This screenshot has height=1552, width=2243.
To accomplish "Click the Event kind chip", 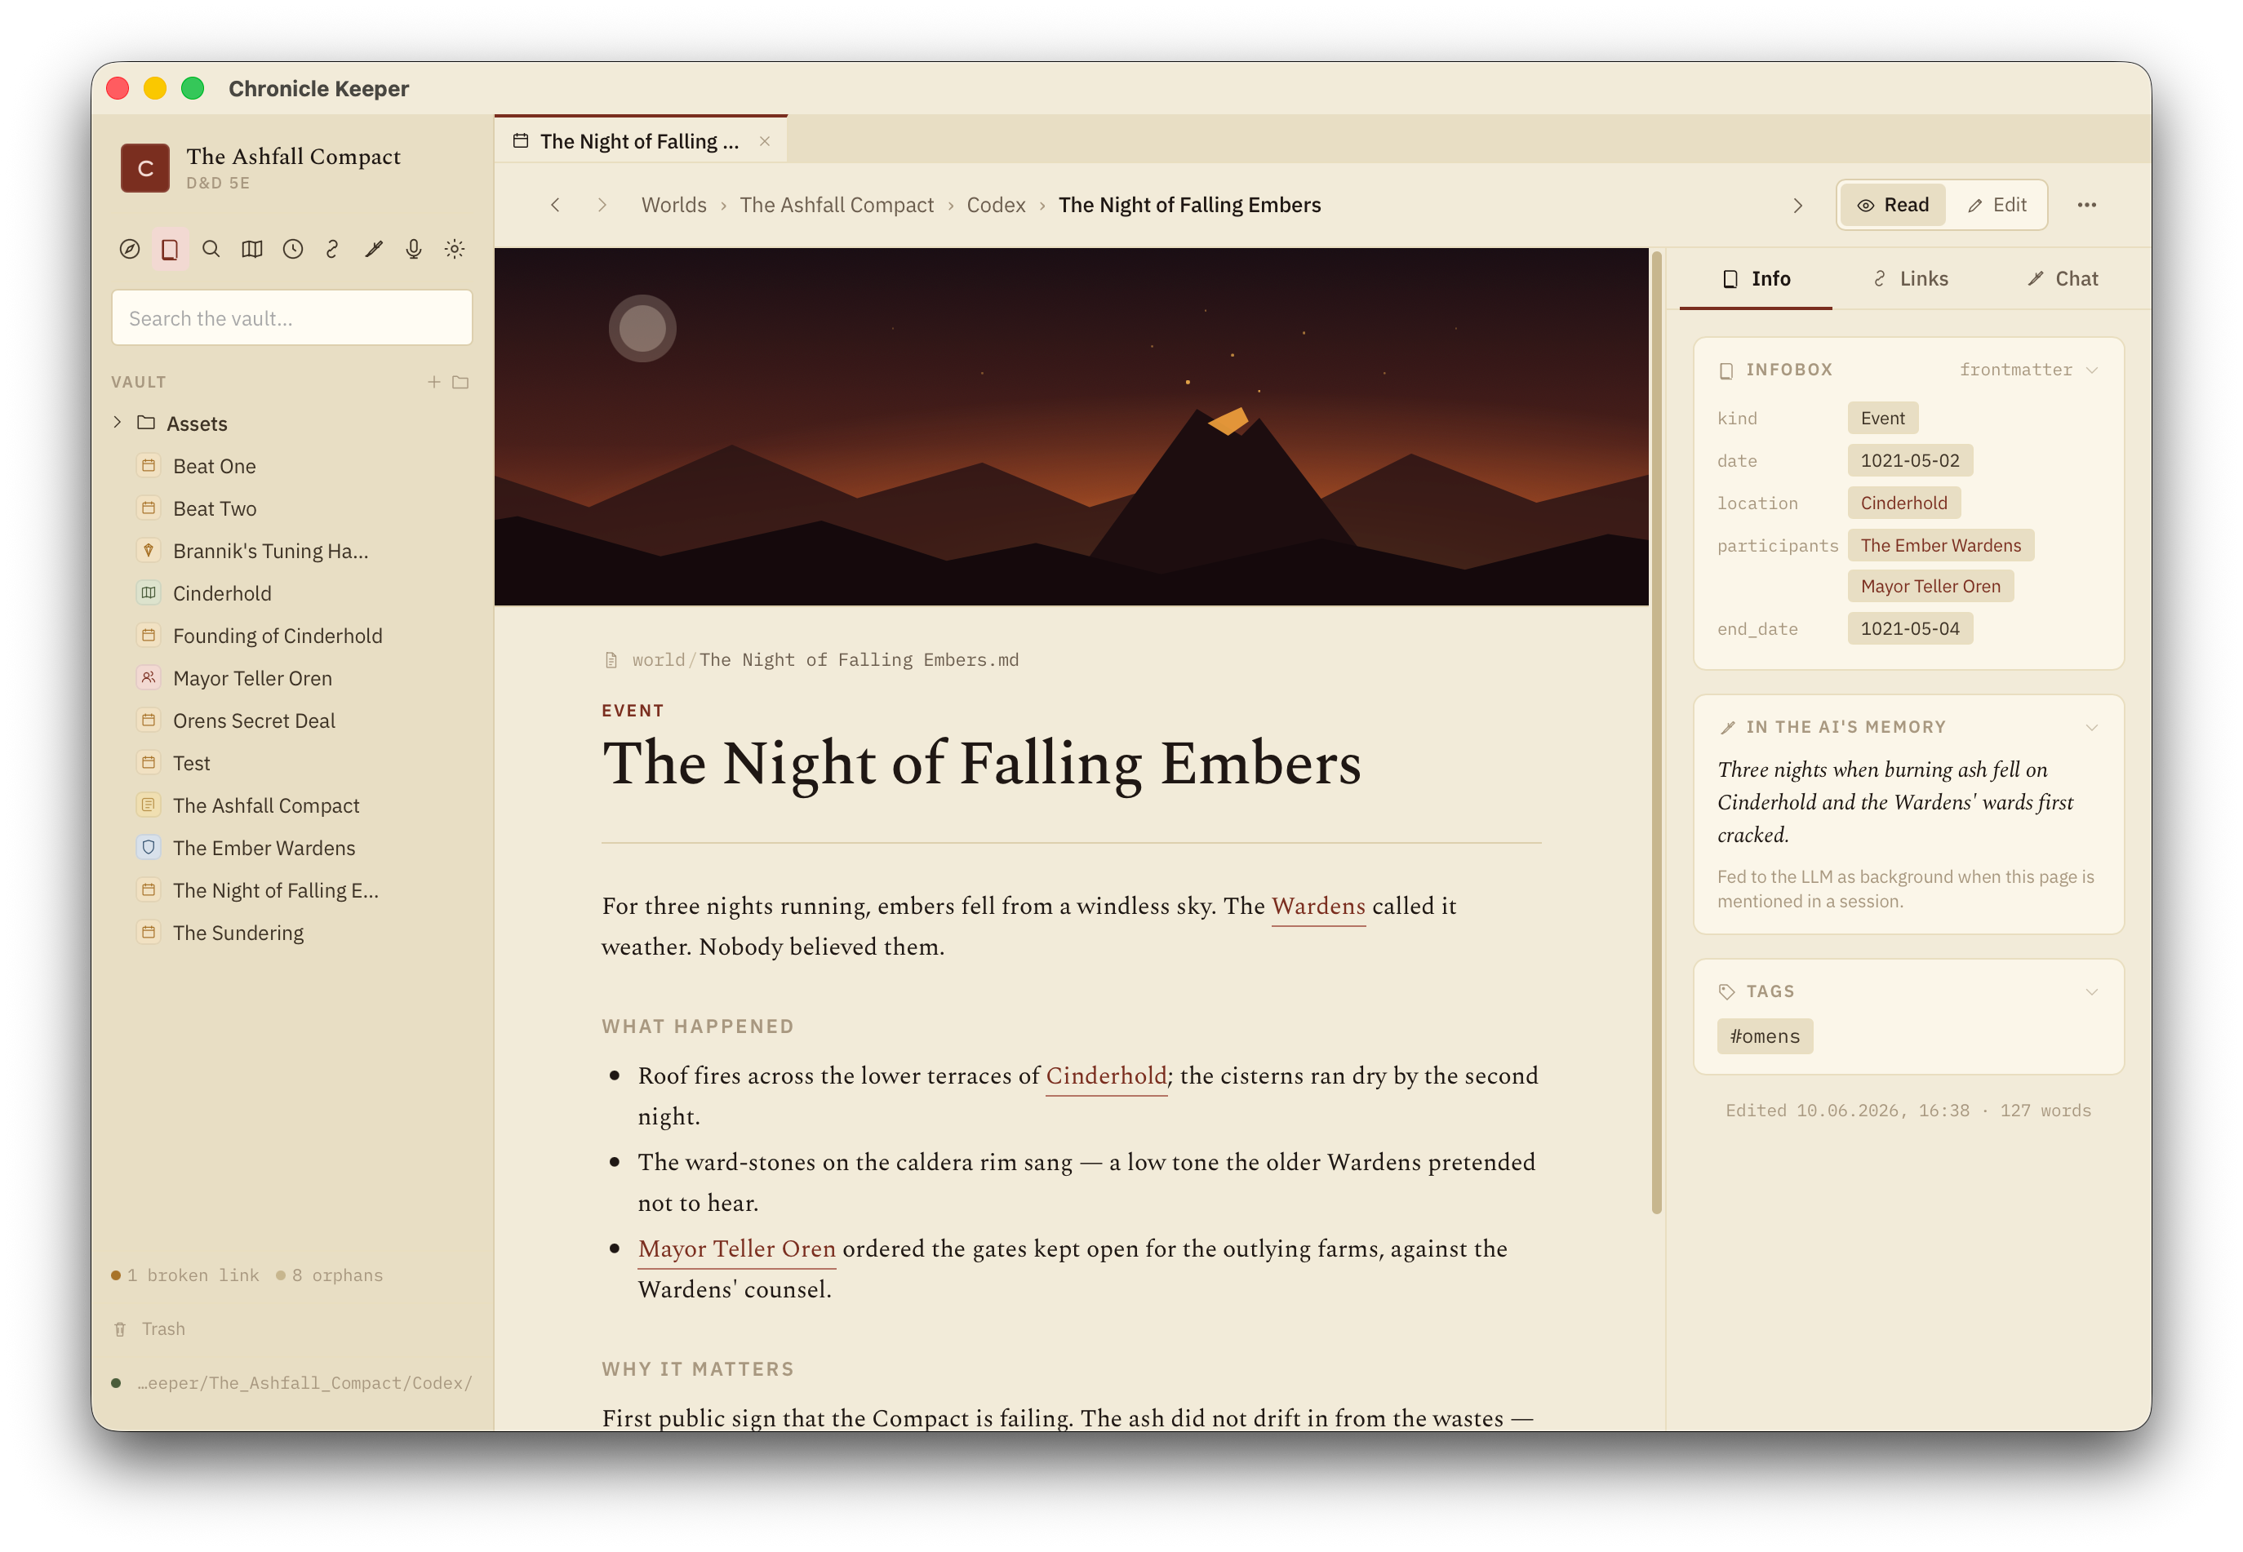I will click(x=1882, y=418).
